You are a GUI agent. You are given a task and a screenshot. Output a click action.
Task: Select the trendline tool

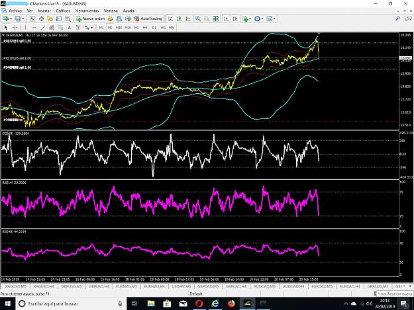(x=43, y=27)
